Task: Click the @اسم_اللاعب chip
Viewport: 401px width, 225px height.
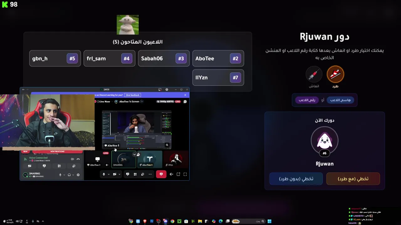Action: coord(340,100)
